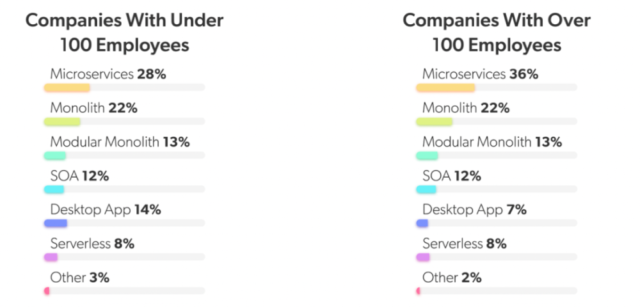Click the green Monolith bar under 100 employees
This screenshot has width=640, height=307.
(x=62, y=122)
